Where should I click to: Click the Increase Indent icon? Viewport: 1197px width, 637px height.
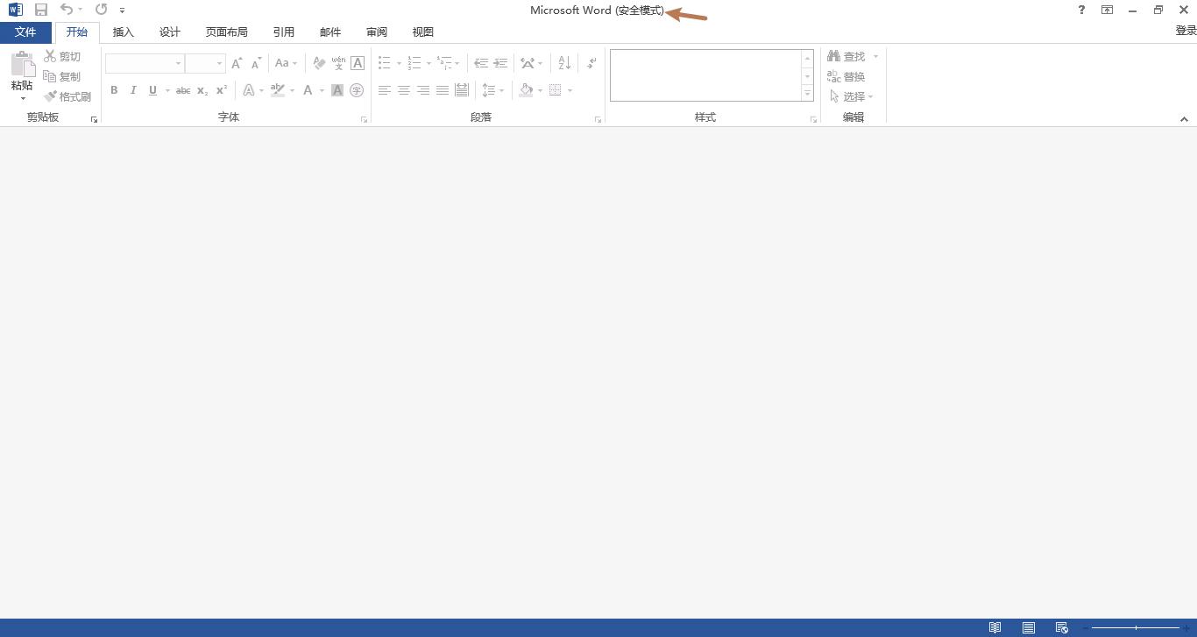[500, 63]
